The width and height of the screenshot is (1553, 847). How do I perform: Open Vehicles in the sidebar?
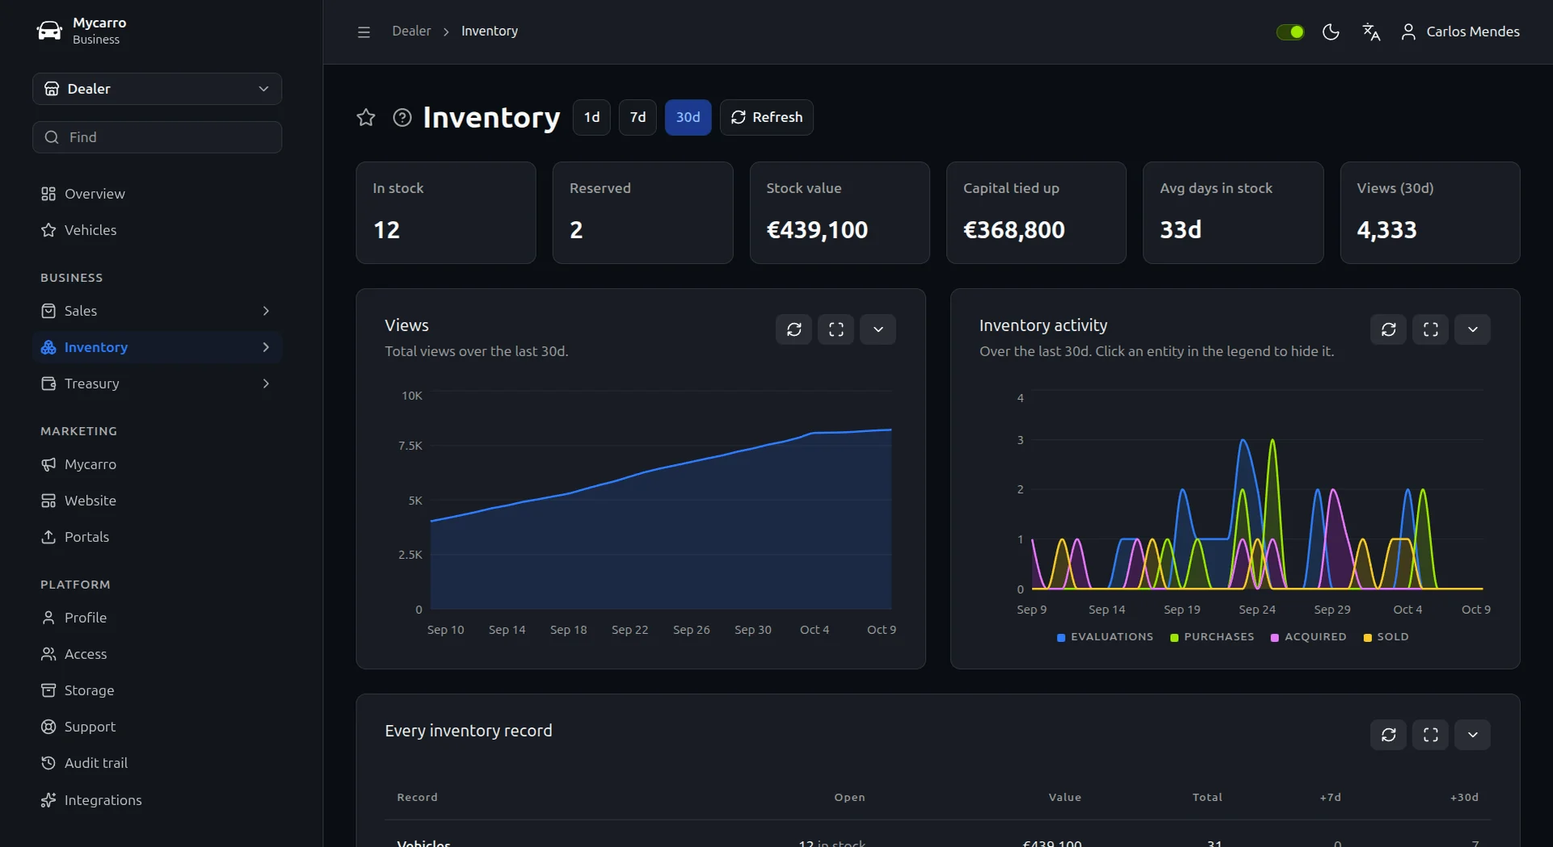click(x=157, y=230)
